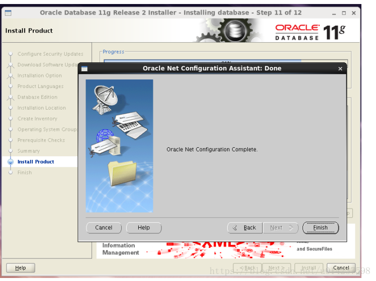The image size is (376, 281).
Task: Go Back in the Net Configuration Assistant
Action: pyautogui.click(x=245, y=228)
